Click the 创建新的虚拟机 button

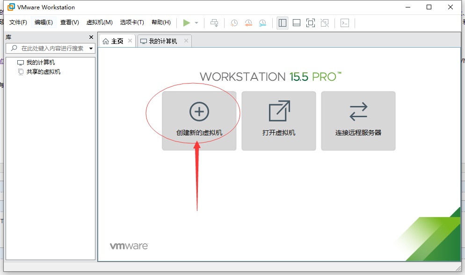pyautogui.click(x=199, y=121)
